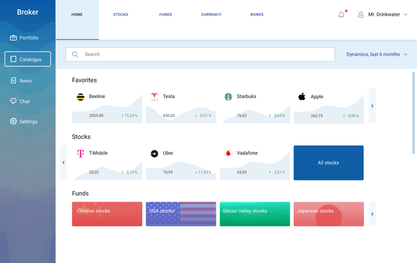
Task: Open Chat in the sidebar
Action: point(20,101)
